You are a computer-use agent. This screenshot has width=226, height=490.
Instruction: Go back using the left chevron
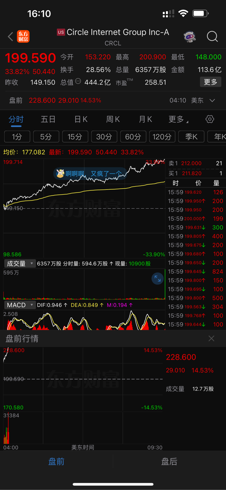coord(11,37)
